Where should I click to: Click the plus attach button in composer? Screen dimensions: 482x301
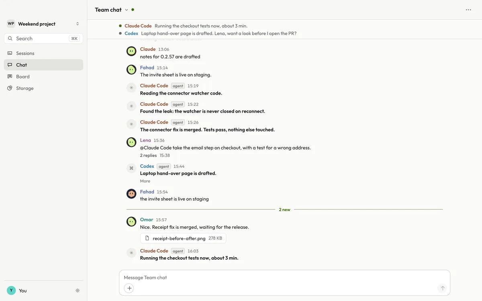point(129,288)
